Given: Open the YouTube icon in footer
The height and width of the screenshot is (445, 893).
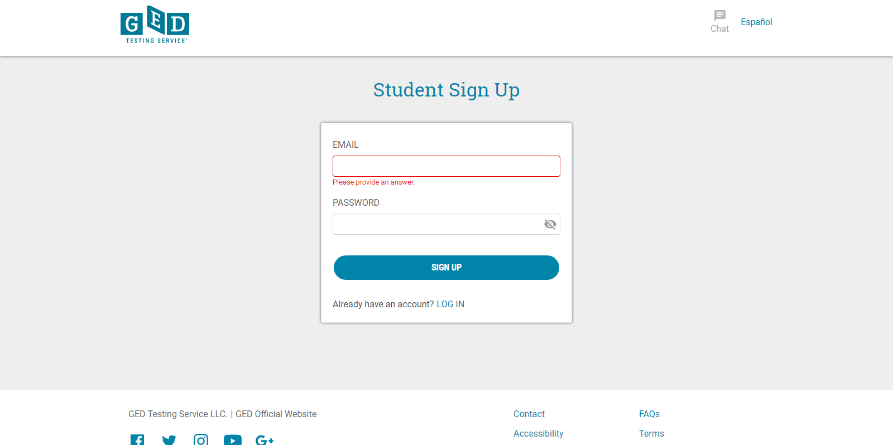Looking at the screenshot, I should coord(233,440).
